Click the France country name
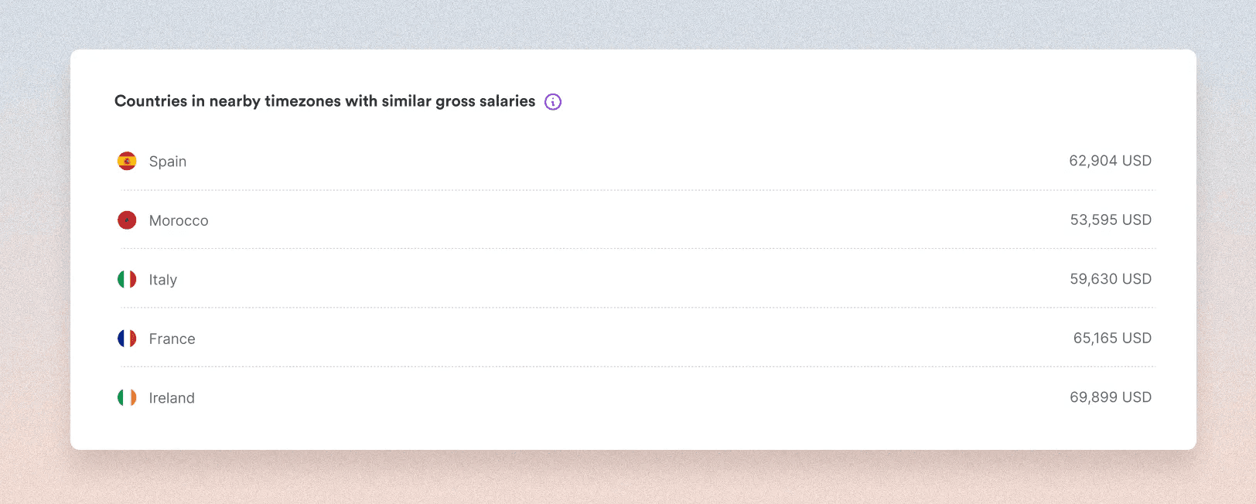This screenshot has width=1256, height=504. (x=172, y=339)
